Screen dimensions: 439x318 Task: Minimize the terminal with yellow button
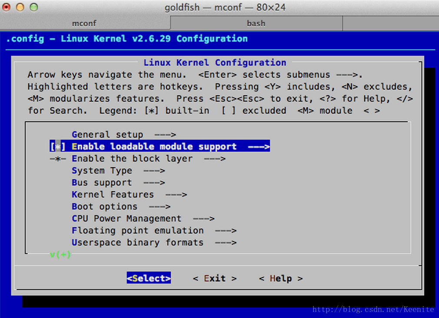(20, 7)
